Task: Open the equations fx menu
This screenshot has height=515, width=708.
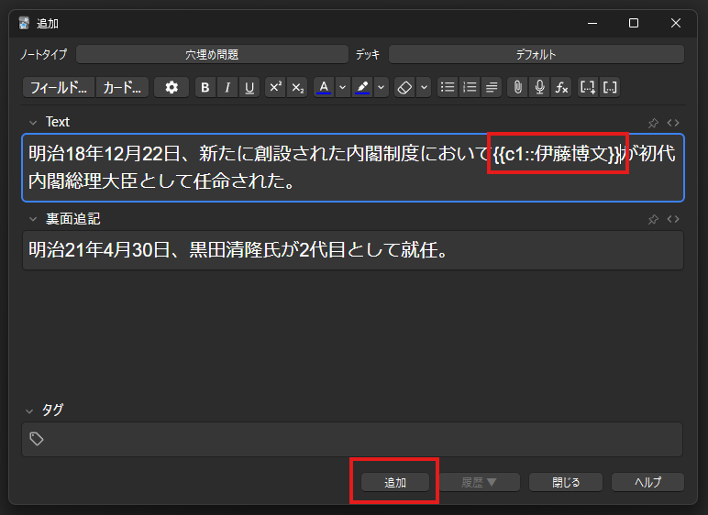Action: (x=561, y=88)
